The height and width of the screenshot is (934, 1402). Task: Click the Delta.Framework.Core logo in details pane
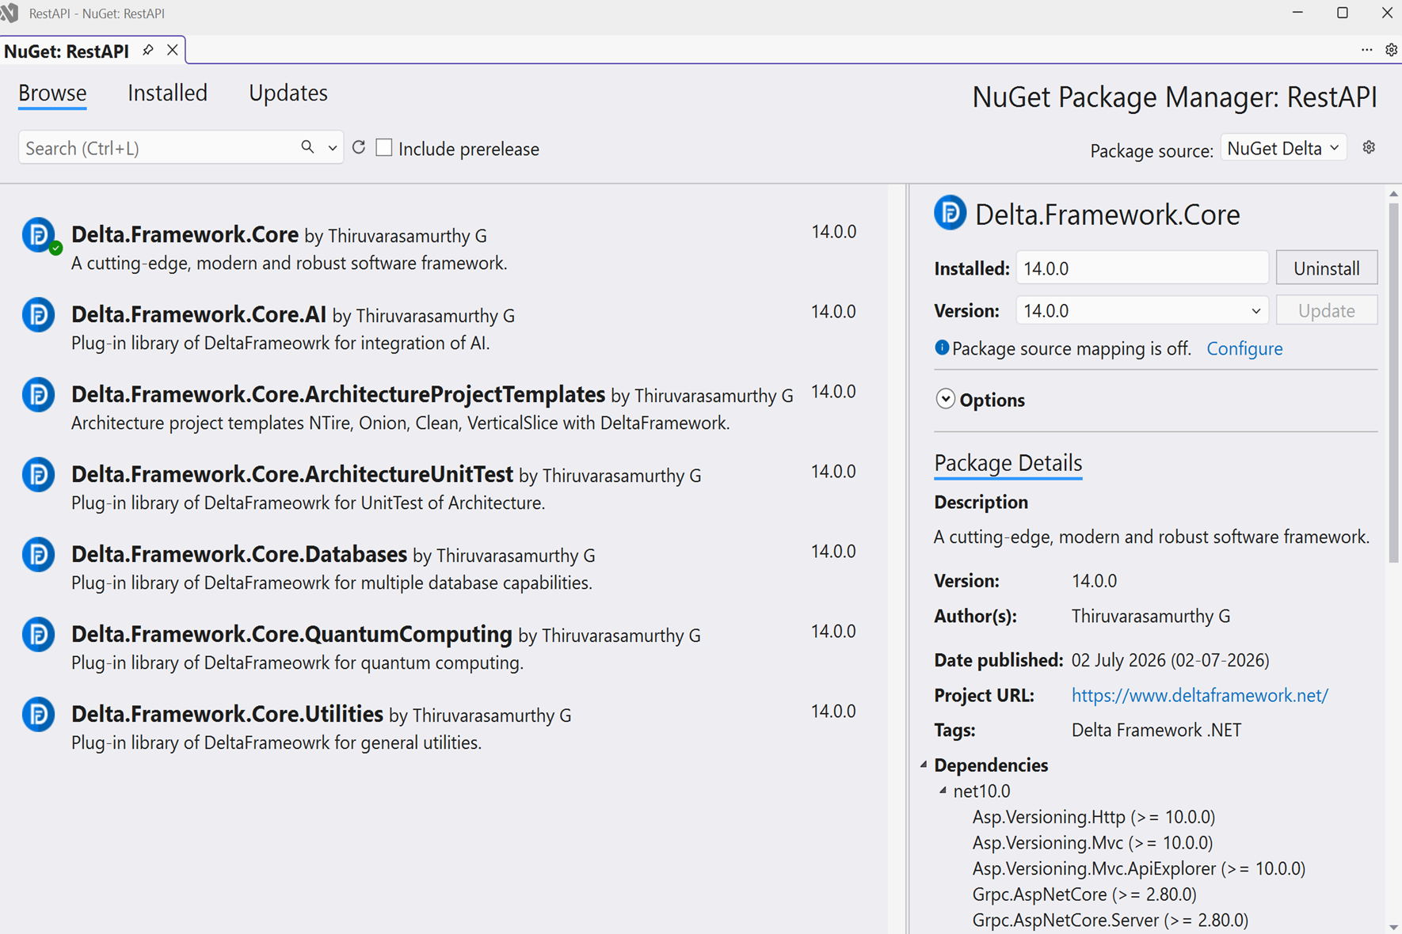950,213
